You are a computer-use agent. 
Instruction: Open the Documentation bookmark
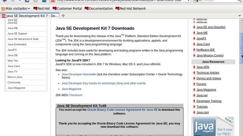99,8
